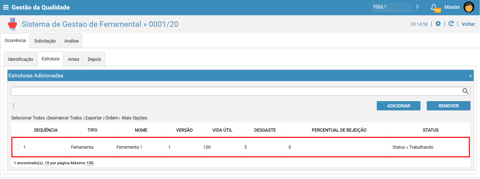The image size is (480, 179).
Task: Click the SEQUÊNCIA column header
Action: [46, 130]
